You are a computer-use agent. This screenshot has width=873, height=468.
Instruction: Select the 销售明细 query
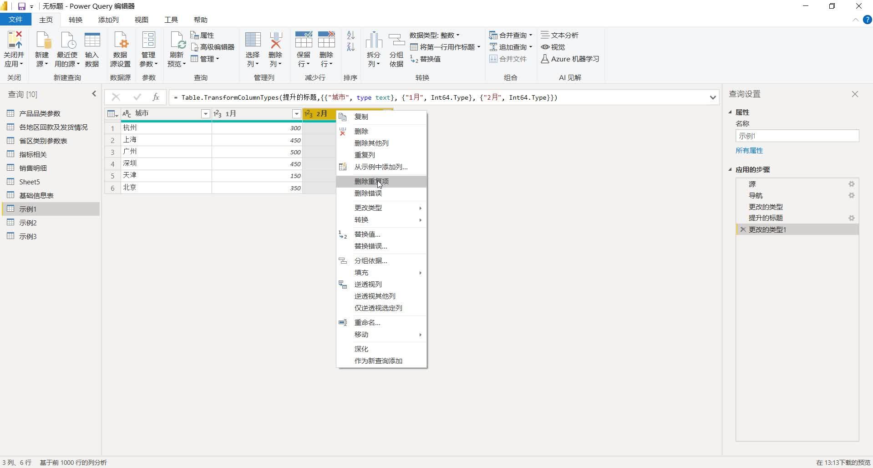(51, 168)
